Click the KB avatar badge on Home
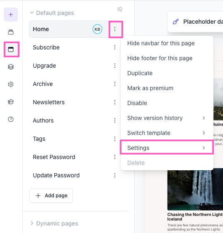 (x=97, y=29)
